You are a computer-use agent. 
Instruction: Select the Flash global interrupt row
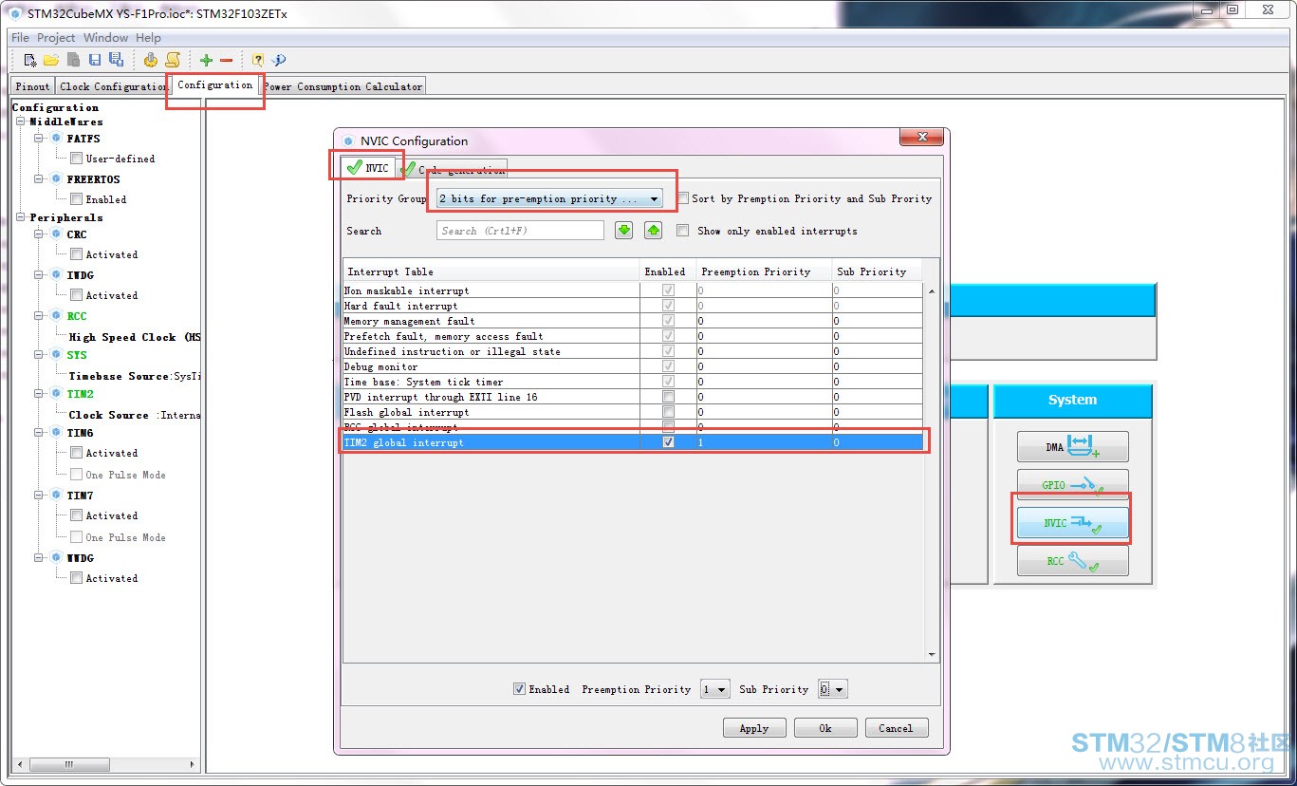(633, 412)
